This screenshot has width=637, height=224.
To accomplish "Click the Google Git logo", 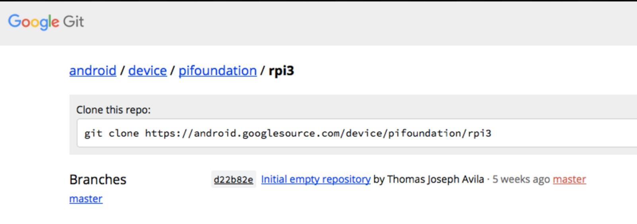I will tap(46, 21).
